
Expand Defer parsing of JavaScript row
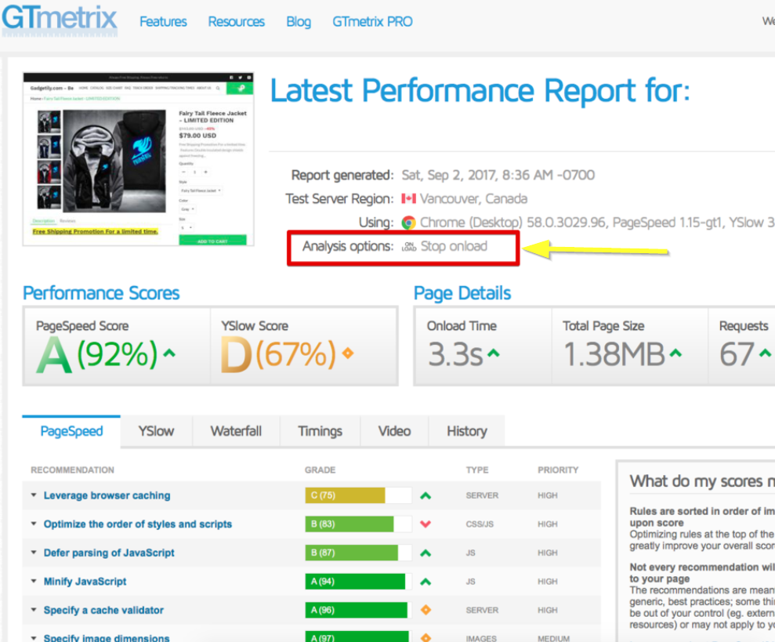[x=34, y=553]
